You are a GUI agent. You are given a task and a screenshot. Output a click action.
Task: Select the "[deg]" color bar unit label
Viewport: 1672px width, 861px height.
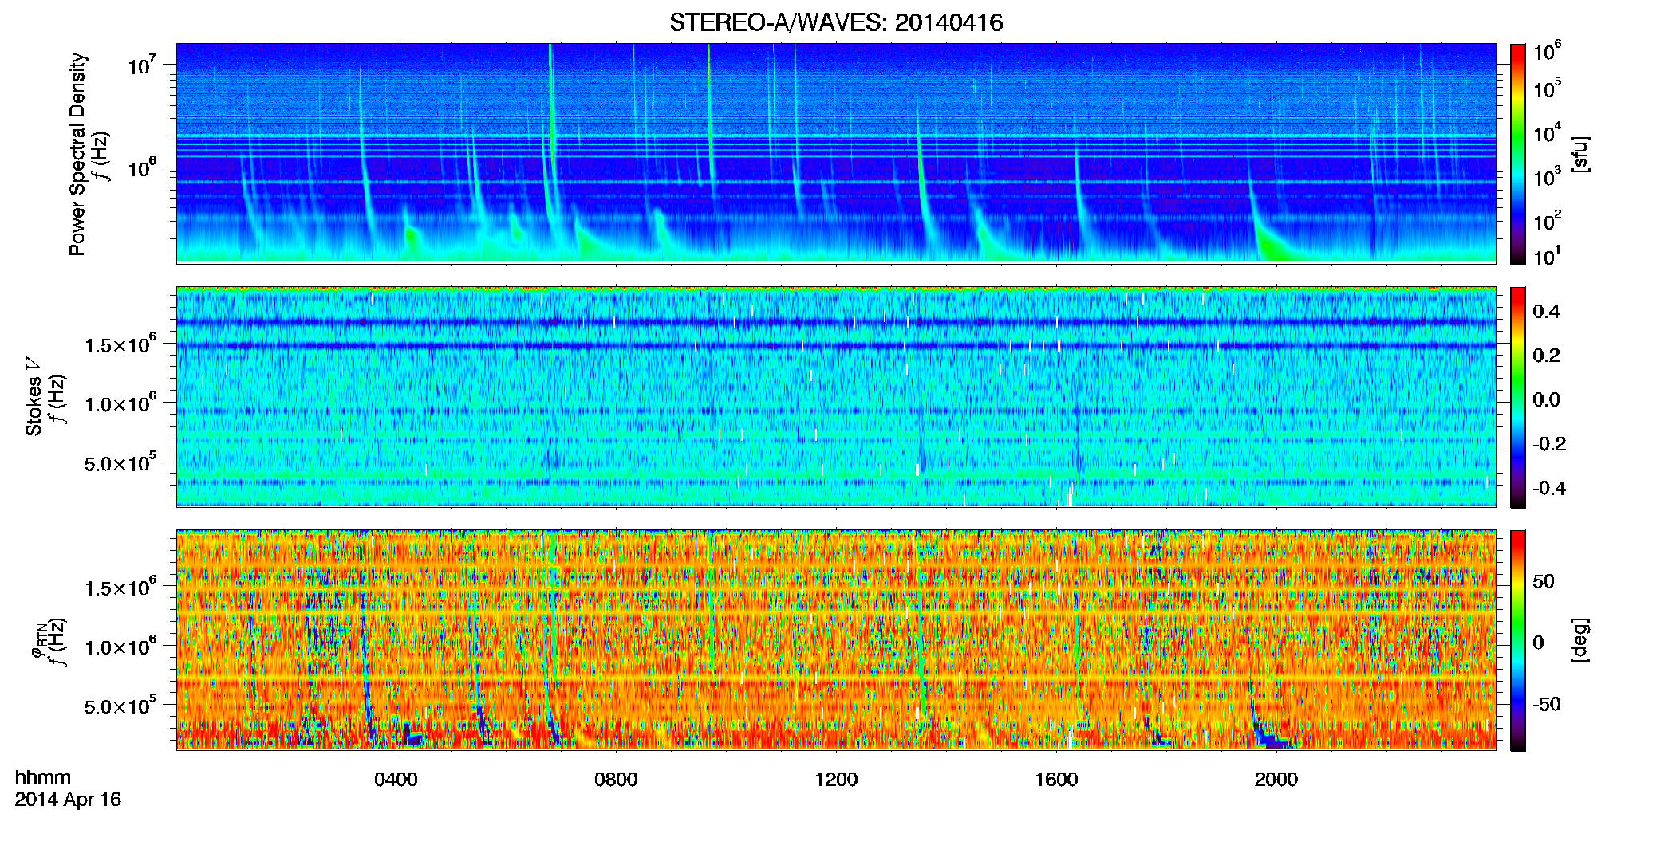pyautogui.click(x=1580, y=640)
